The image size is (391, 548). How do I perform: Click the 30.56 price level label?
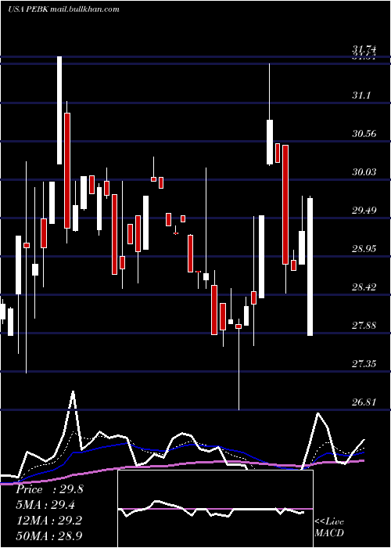click(x=364, y=134)
